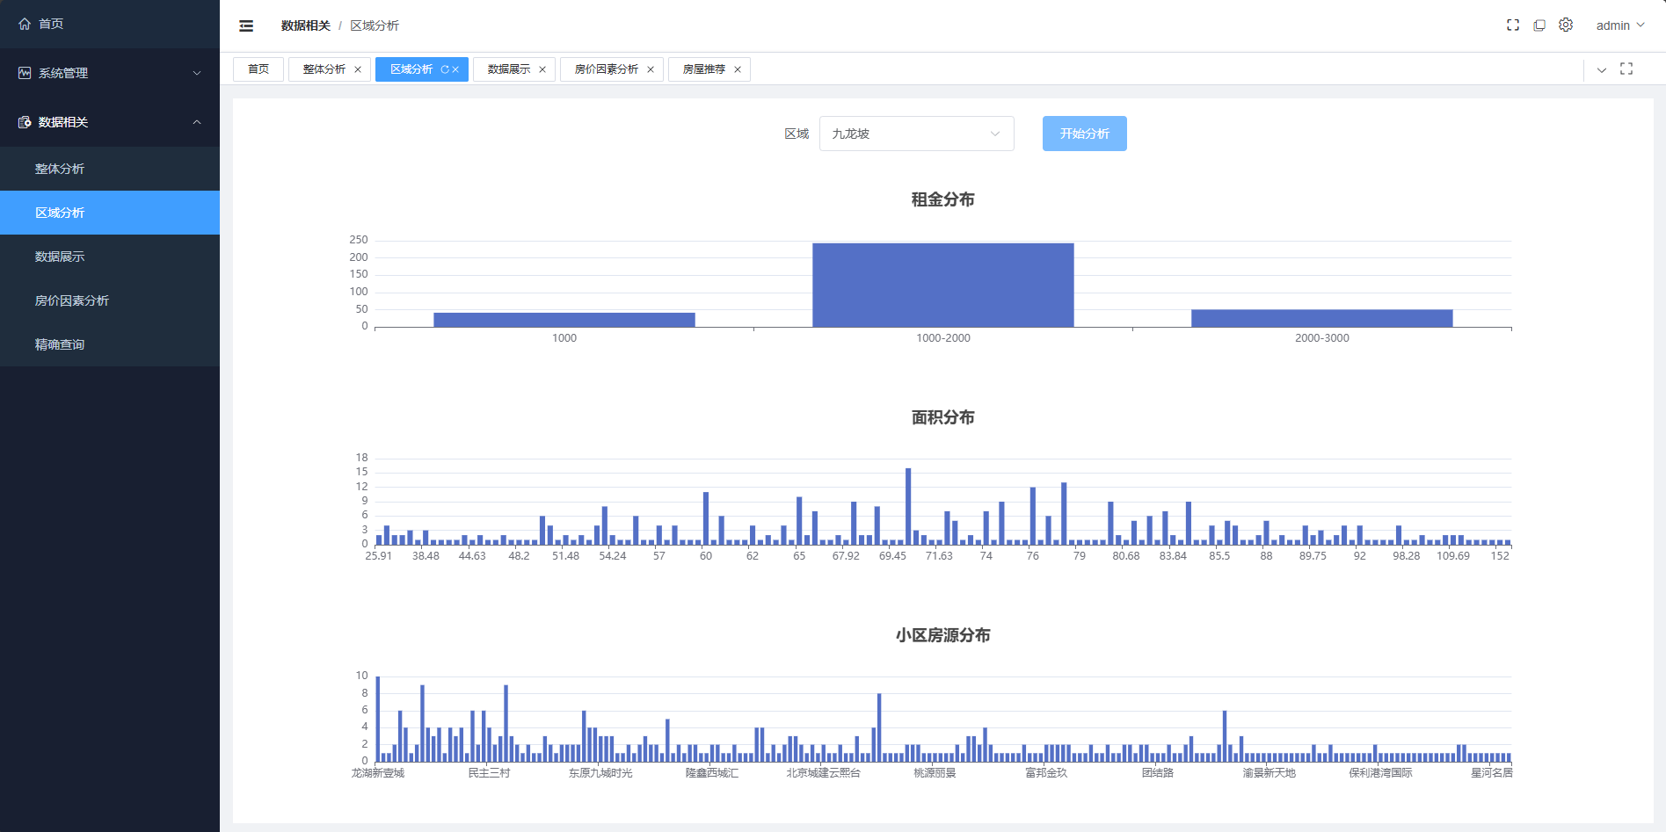Viewport: 1666px width, 832px height.
Task: Open 数据展示 in the sidebar
Action: pos(110,257)
